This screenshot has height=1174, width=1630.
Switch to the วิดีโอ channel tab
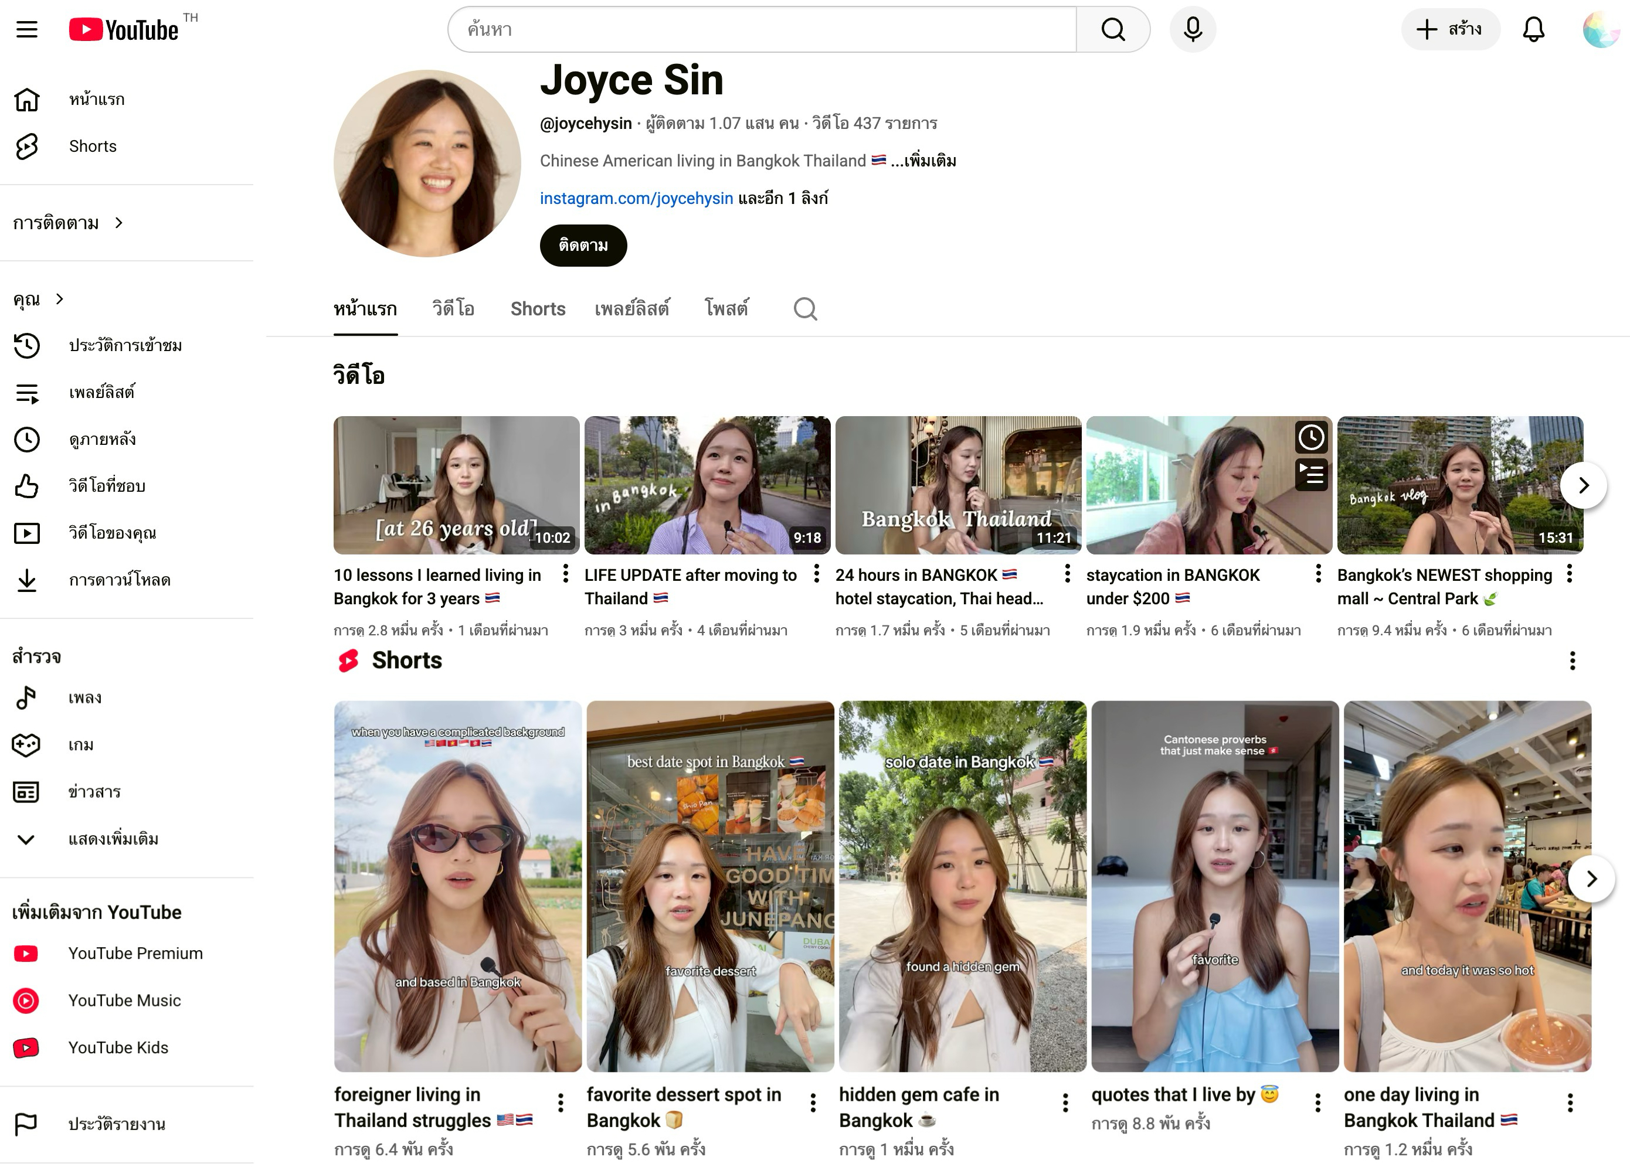tap(453, 309)
